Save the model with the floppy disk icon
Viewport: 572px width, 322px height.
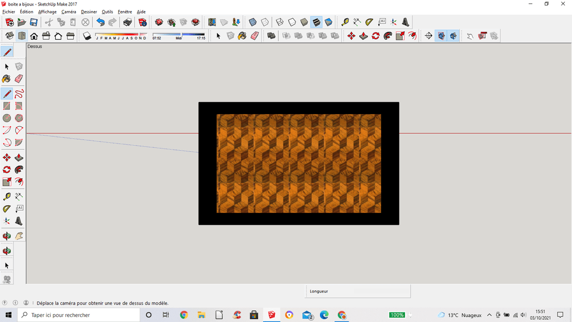pyautogui.click(x=34, y=22)
